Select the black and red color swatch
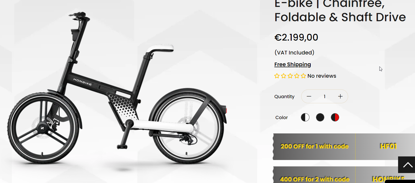This screenshot has height=183, width=415. (335, 117)
